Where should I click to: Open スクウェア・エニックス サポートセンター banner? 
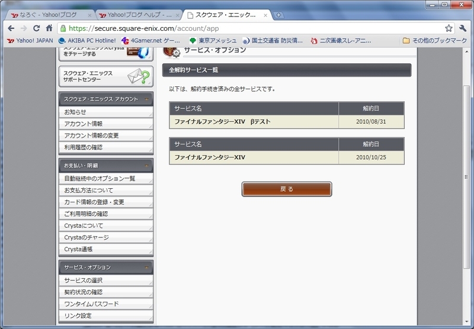(x=106, y=77)
